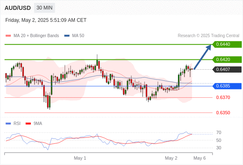243x165 pixels.
Task: Click the RSI 70 level label
Action: click(219, 133)
